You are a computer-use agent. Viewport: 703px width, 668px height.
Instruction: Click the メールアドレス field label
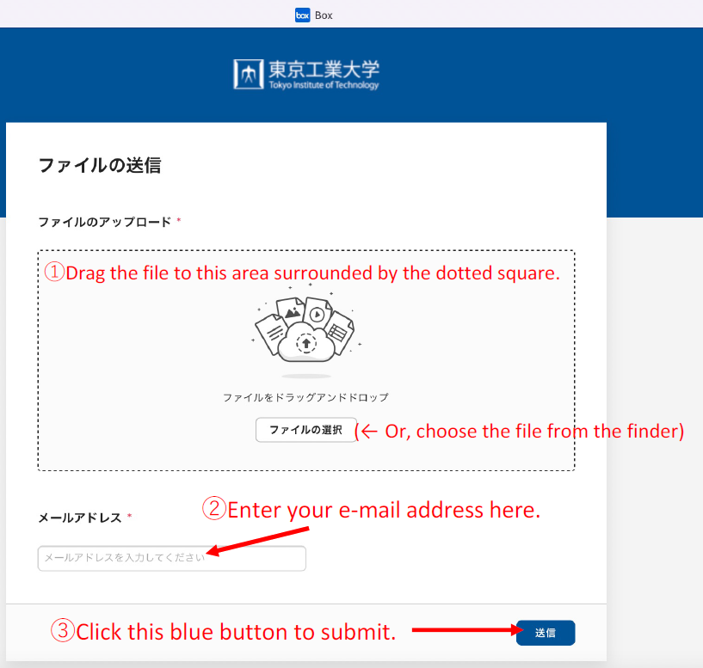click(80, 518)
